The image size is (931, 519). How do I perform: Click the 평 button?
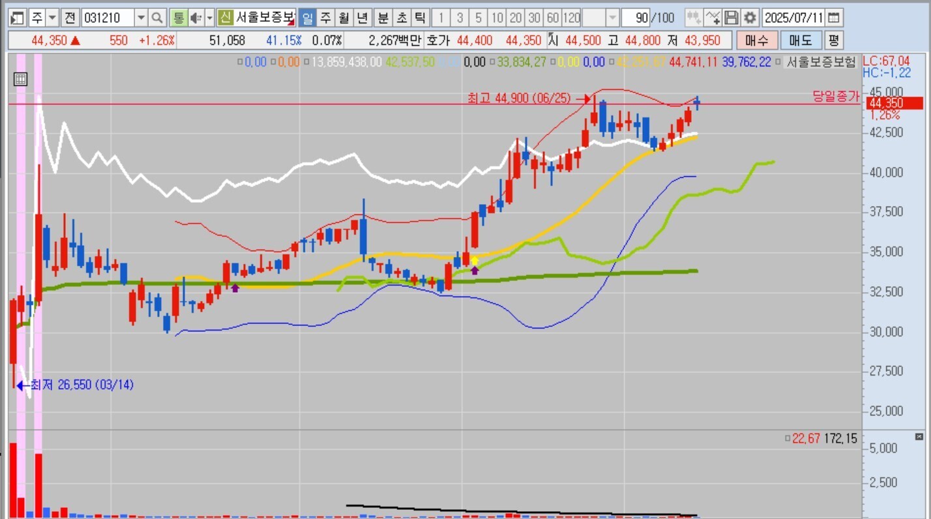833,40
